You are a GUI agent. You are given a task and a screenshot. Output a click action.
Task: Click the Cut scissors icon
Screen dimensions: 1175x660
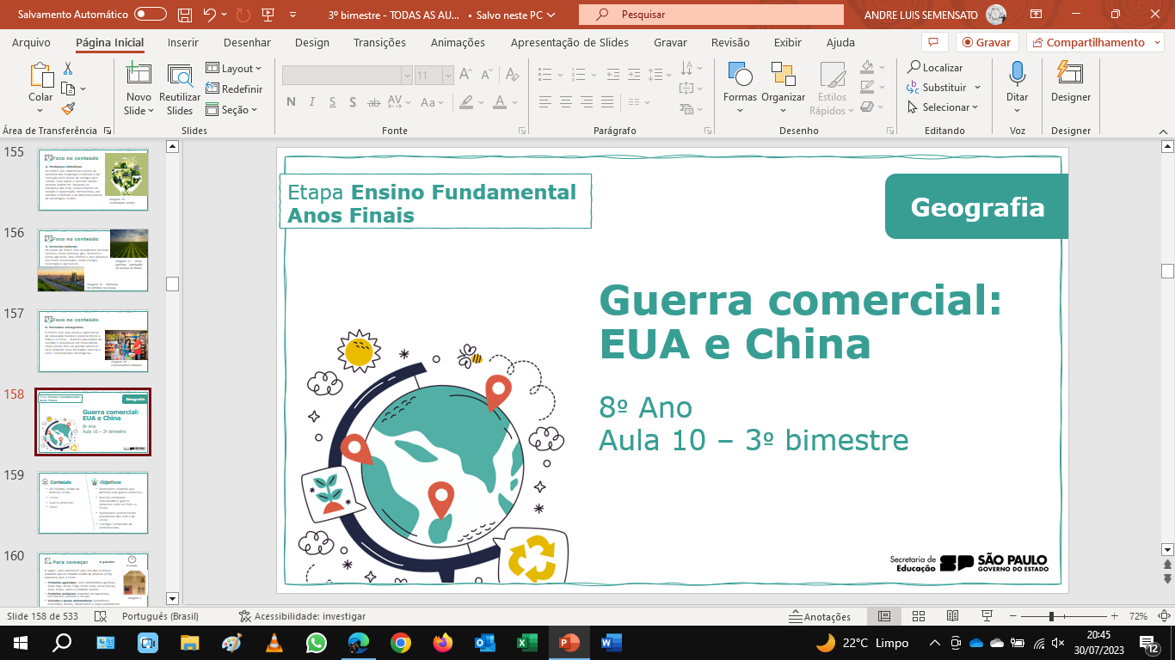(68, 69)
